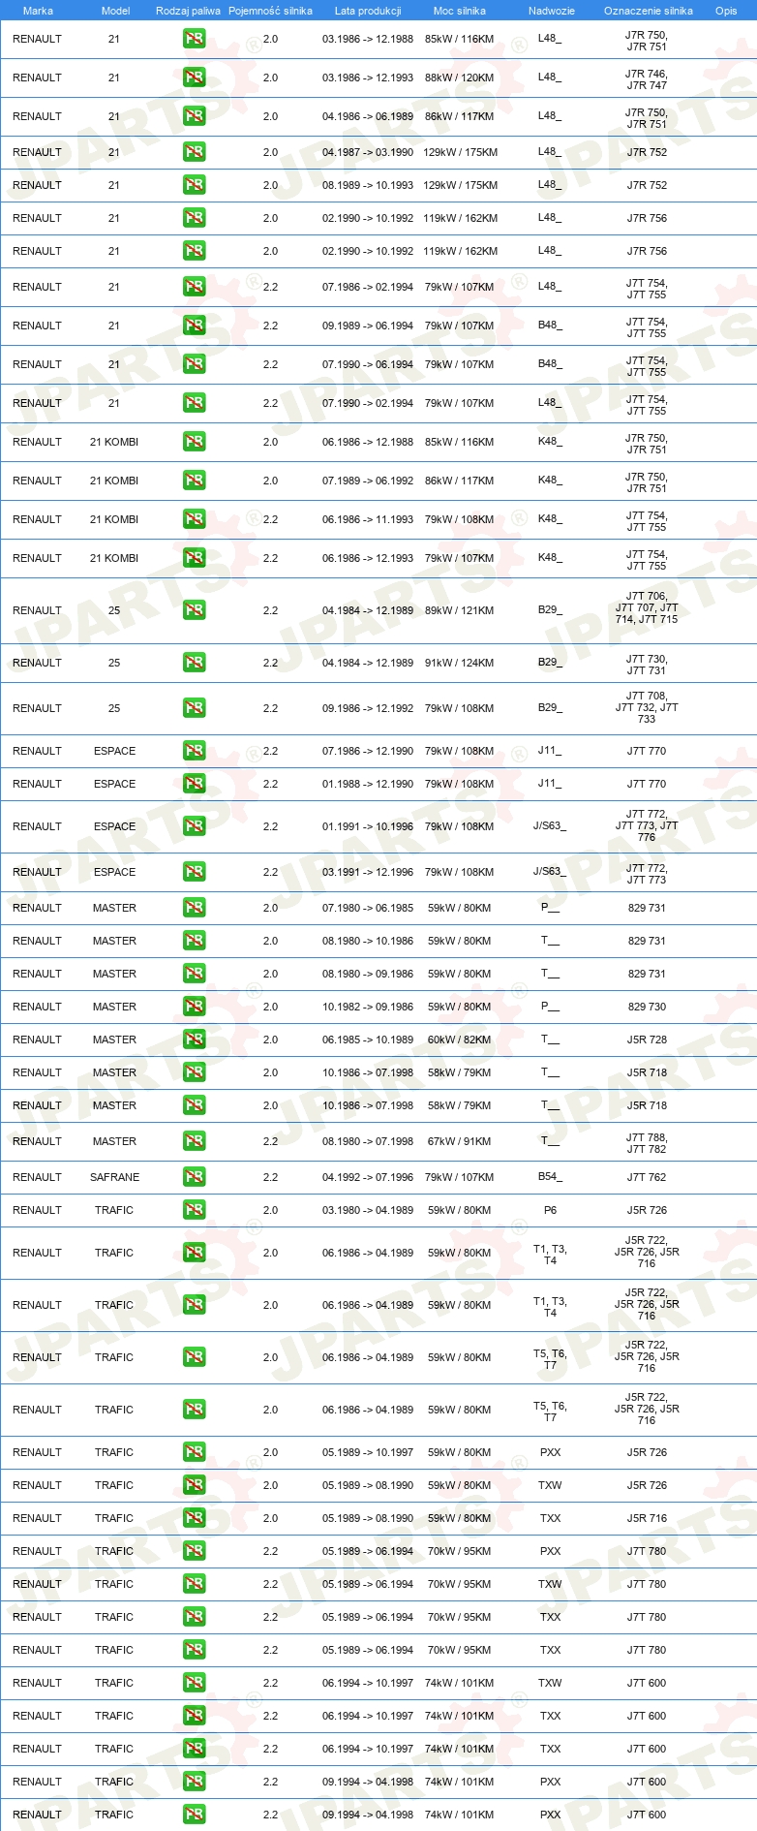Click fuel icon for 21 KOMBI 06.1986 -> 11.1993
The image size is (757, 1831).
click(x=195, y=519)
